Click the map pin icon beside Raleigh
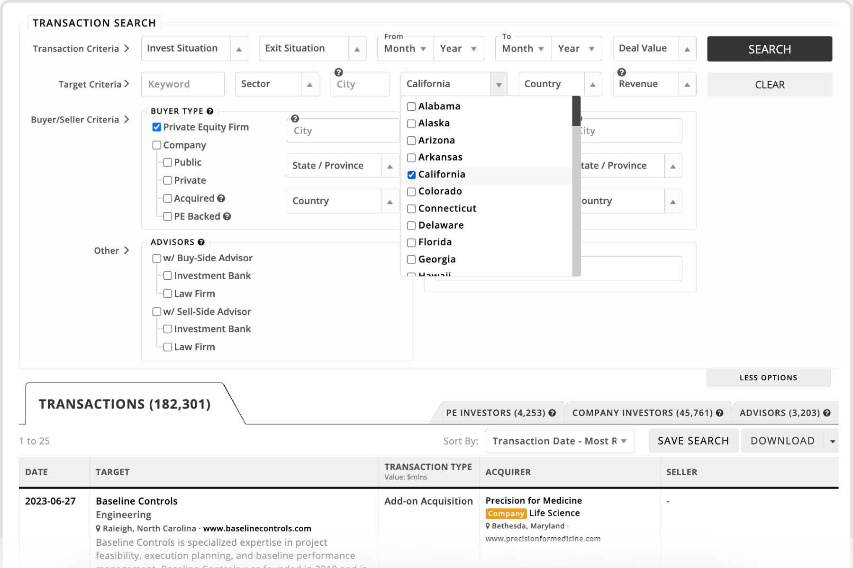Viewport: 853px width, 568px height. click(x=98, y=528)
